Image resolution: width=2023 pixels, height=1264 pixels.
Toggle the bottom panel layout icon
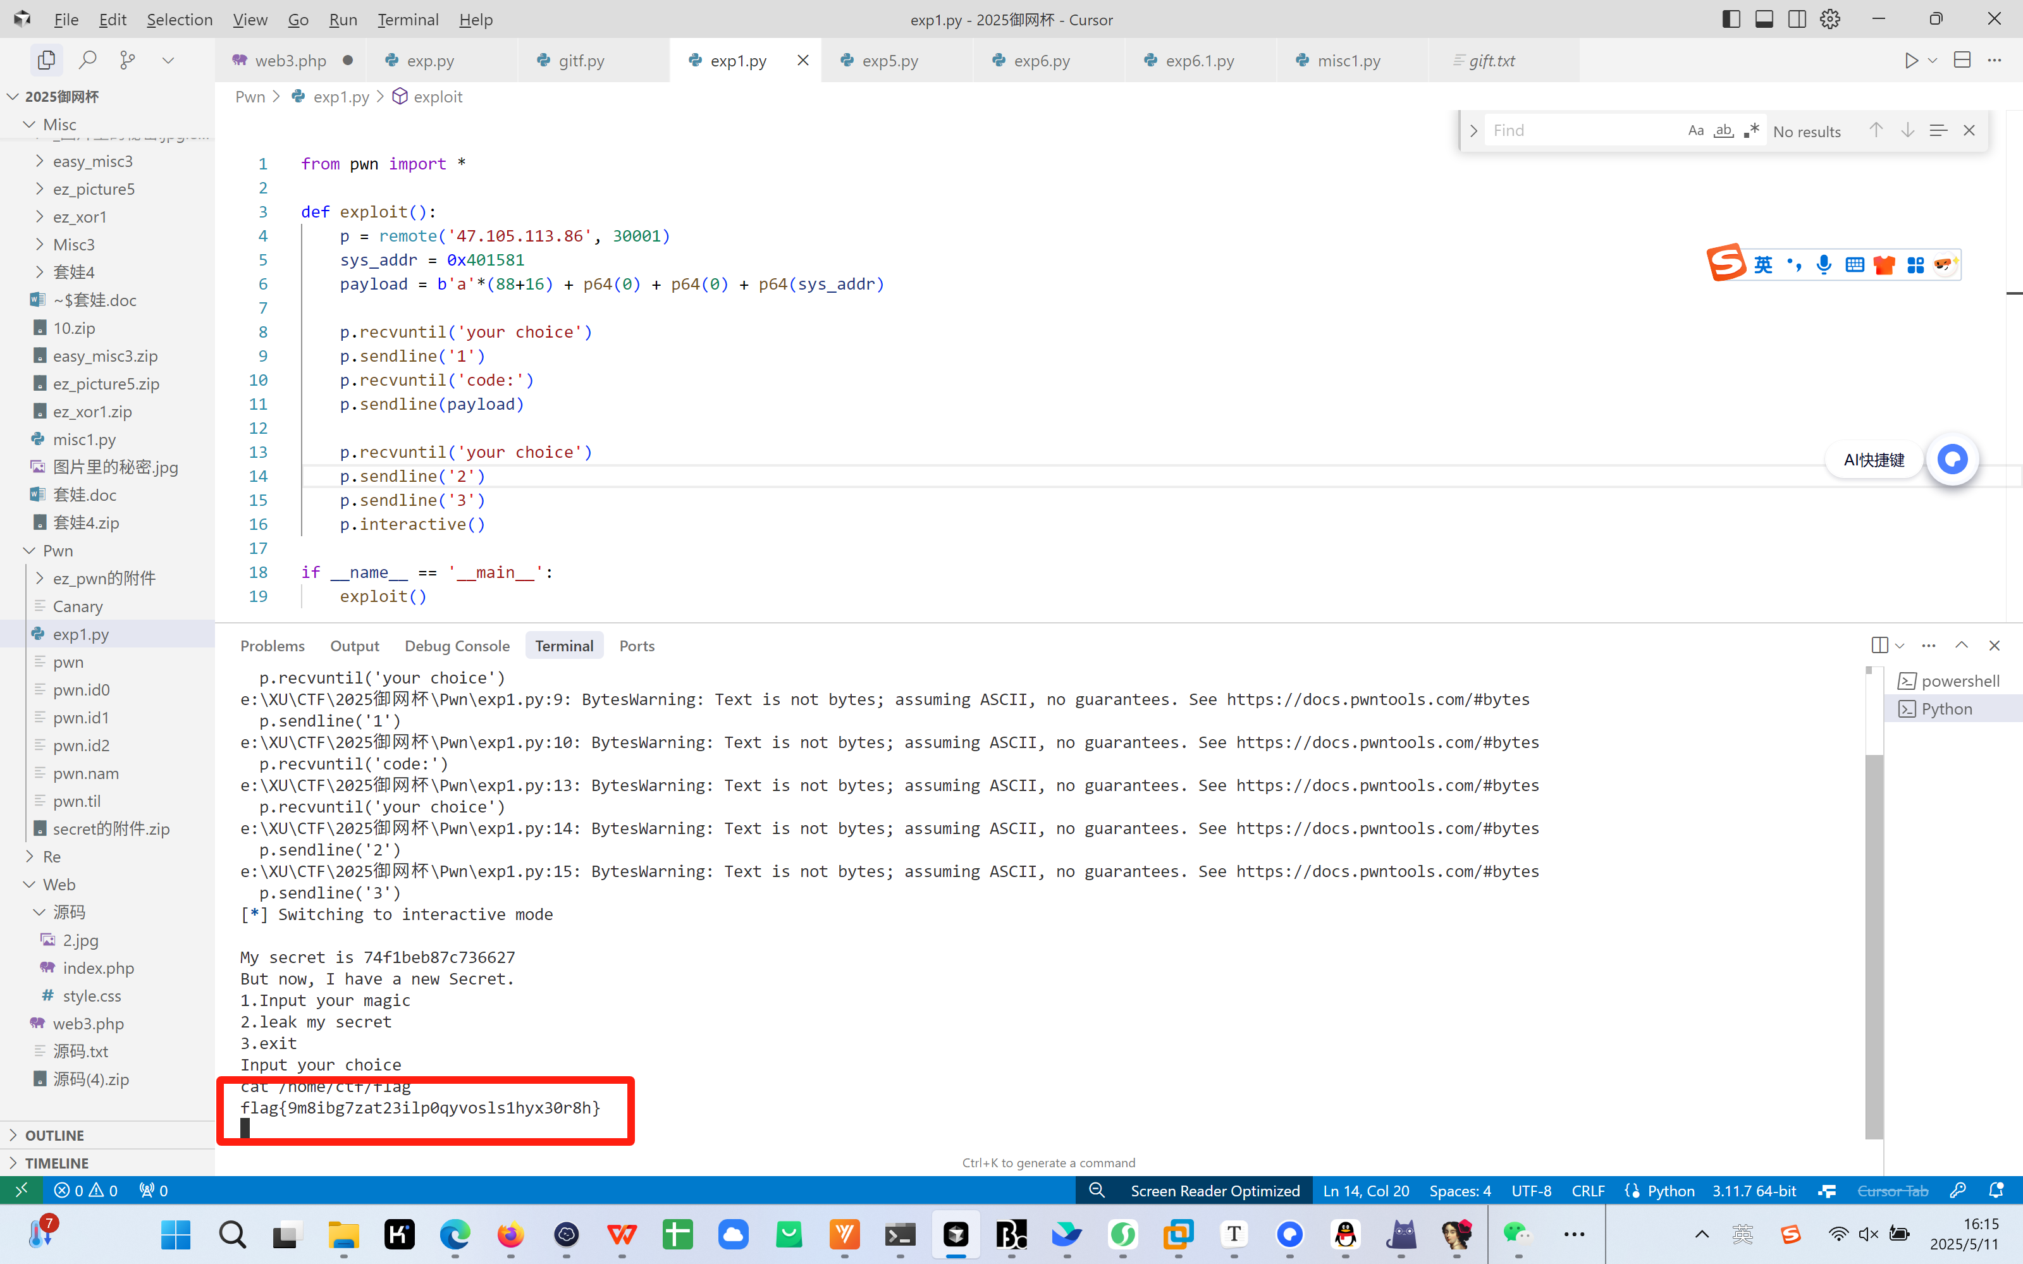1764,19
